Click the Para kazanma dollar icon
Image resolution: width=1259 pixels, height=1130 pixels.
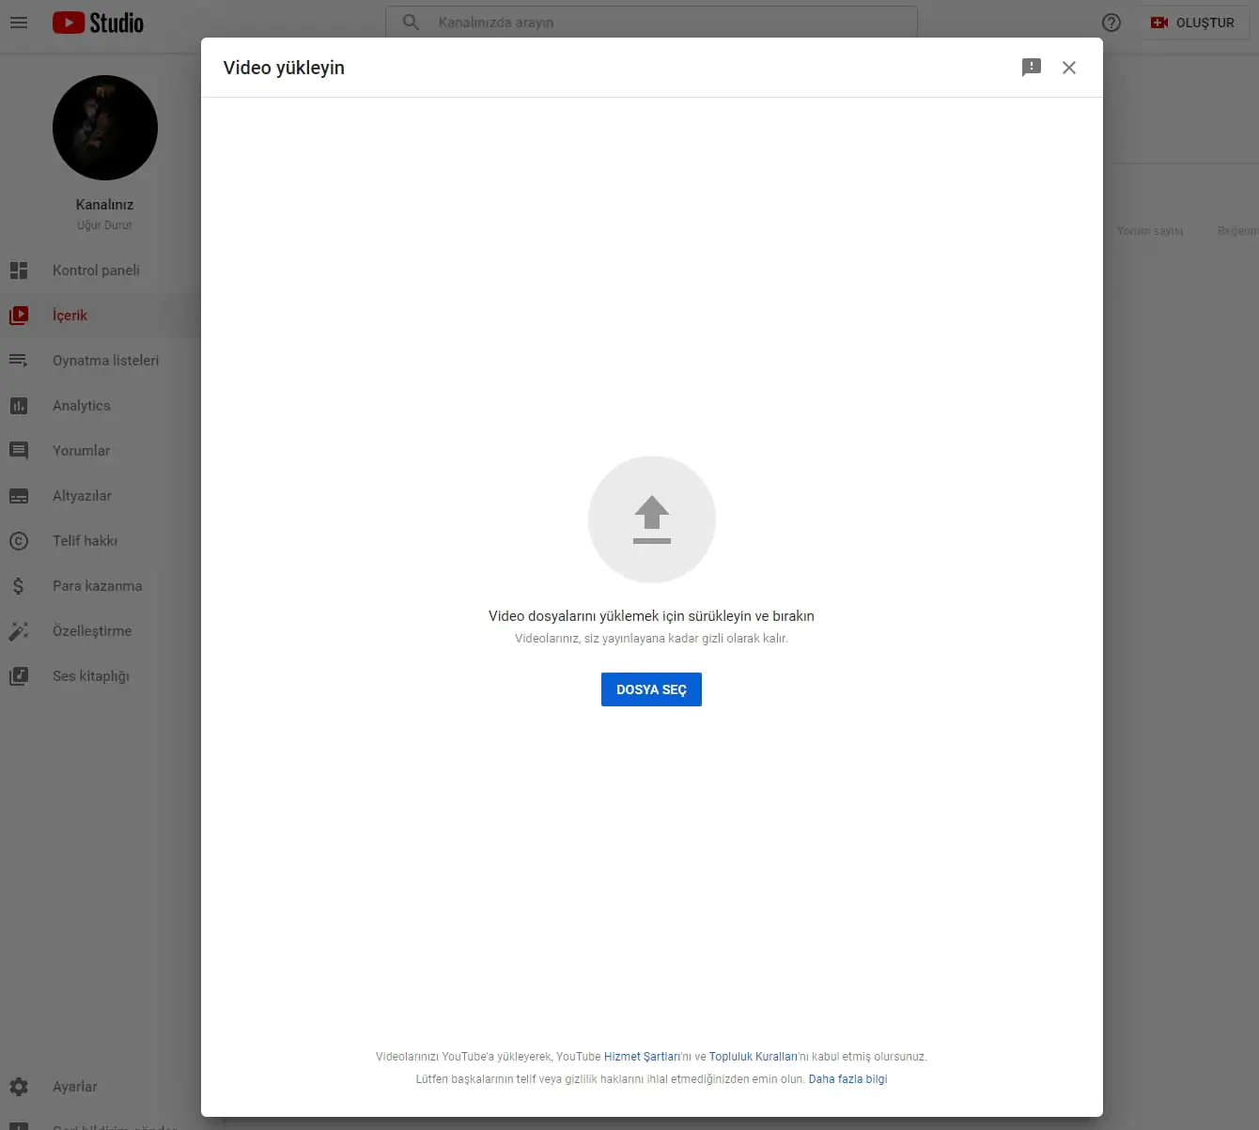[19, 586]
